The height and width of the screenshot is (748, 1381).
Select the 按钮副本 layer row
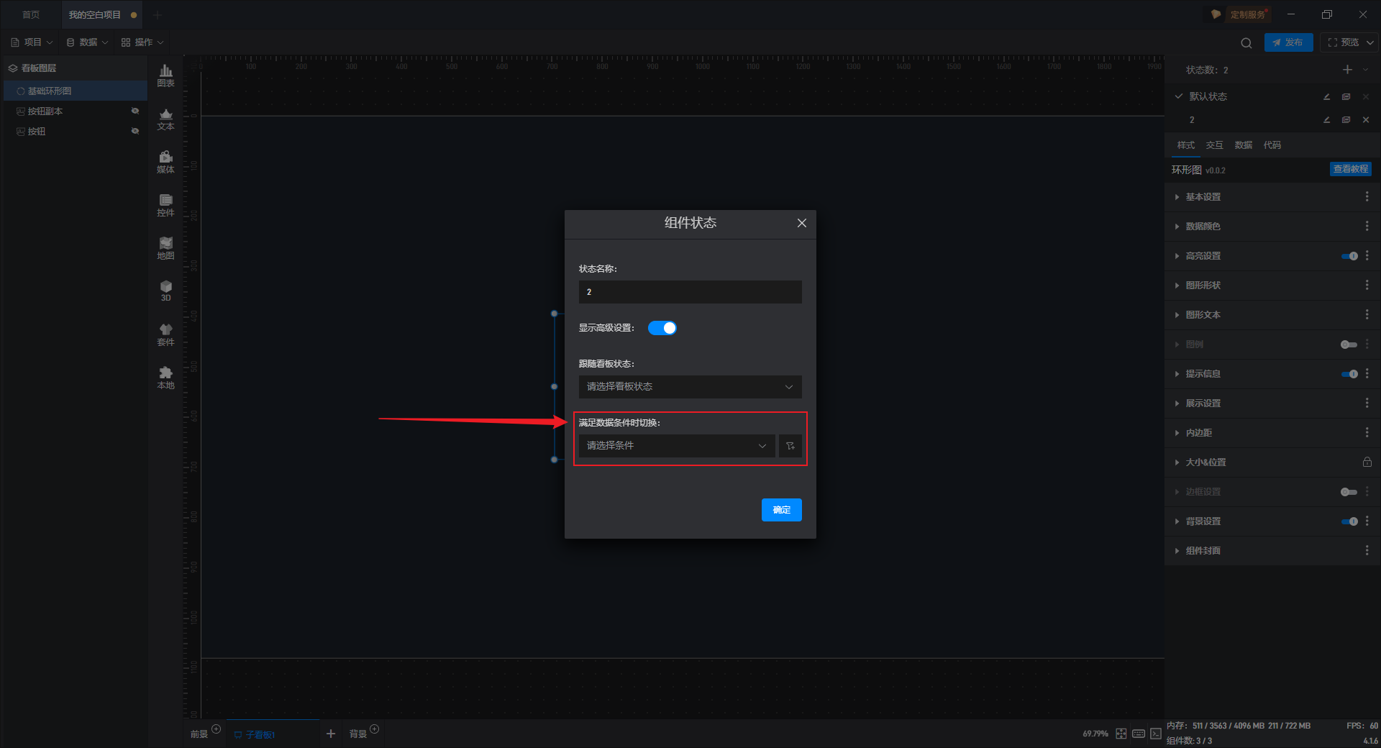coord(76,111)
